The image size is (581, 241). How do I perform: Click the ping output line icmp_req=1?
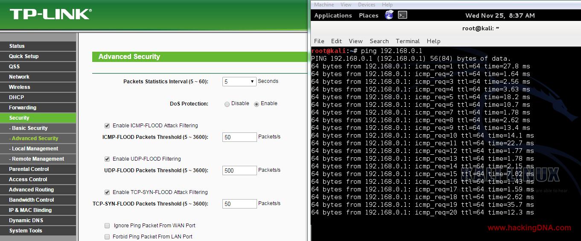tap(420, 66)
